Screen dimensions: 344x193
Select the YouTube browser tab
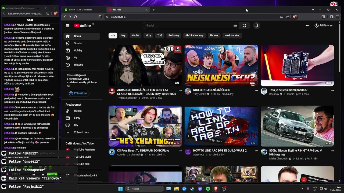(x=126, y=10)
